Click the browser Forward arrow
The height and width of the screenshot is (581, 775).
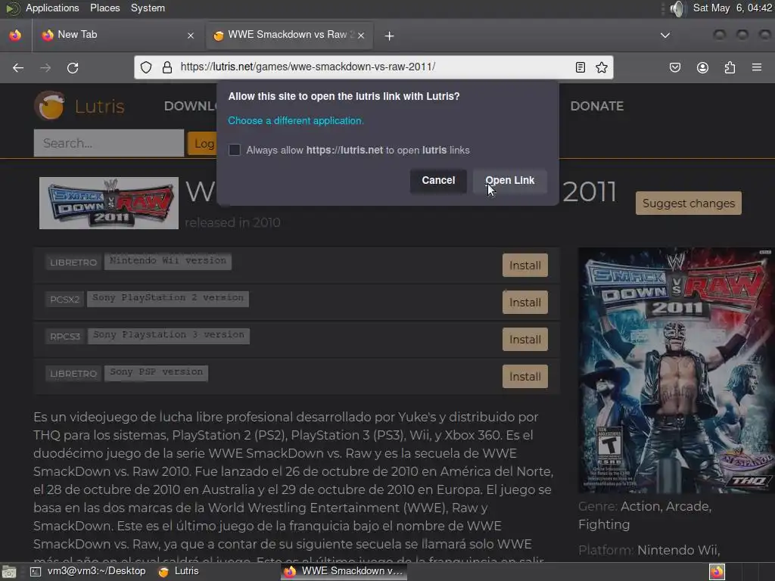click(45, 67)
